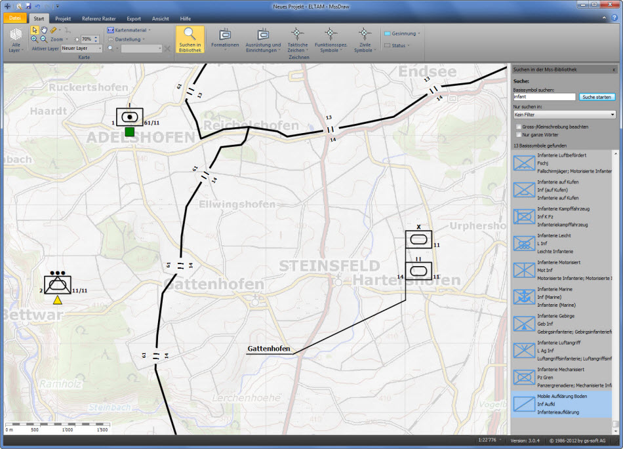Screen dimensions: 623x449
Task: Close the Mss-Bibliothek search panel
Action: pos(614,70)
